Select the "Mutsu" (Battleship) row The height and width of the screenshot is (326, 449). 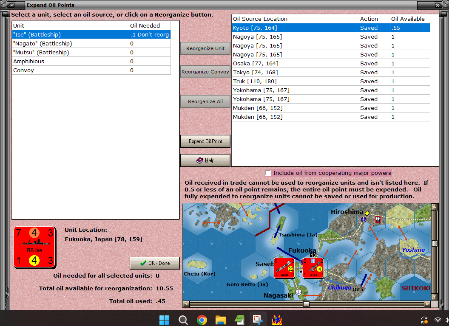click(91, 52)
